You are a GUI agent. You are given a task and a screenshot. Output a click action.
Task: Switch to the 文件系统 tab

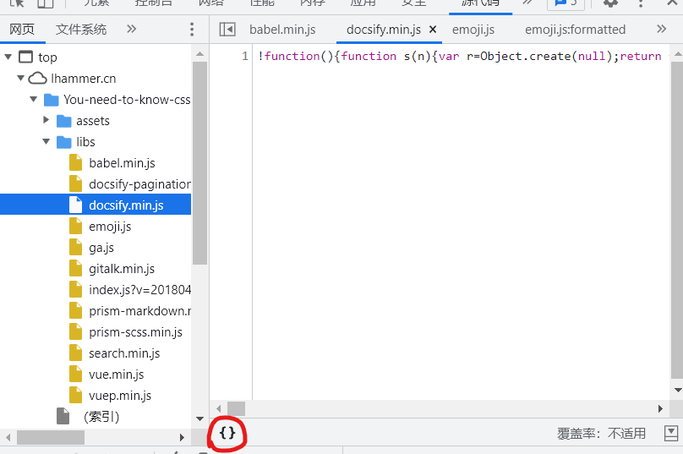81,30
